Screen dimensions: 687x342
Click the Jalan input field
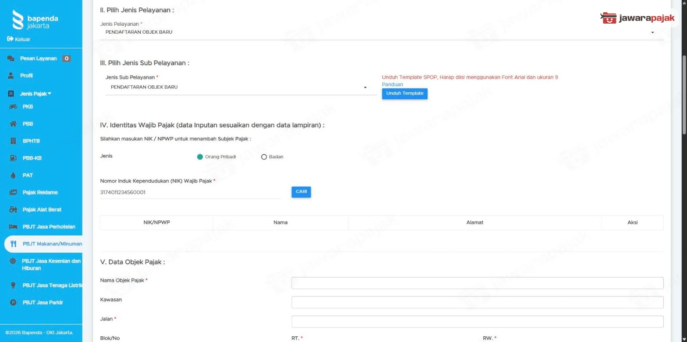[x=478, y=321]
